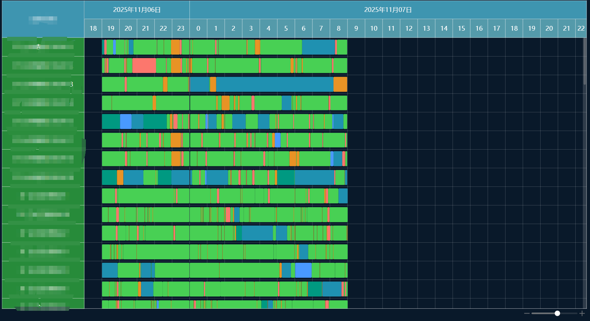Click the wide blue bar in first row
The width and height of the screenshot is (590, 321).
pos(318,47)
